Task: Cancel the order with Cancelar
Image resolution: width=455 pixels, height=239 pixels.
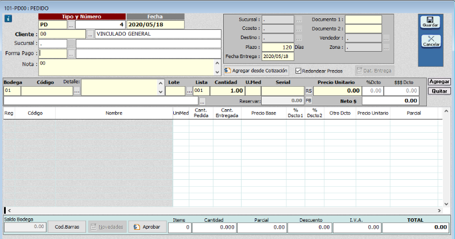Action: tap(431, 41)
